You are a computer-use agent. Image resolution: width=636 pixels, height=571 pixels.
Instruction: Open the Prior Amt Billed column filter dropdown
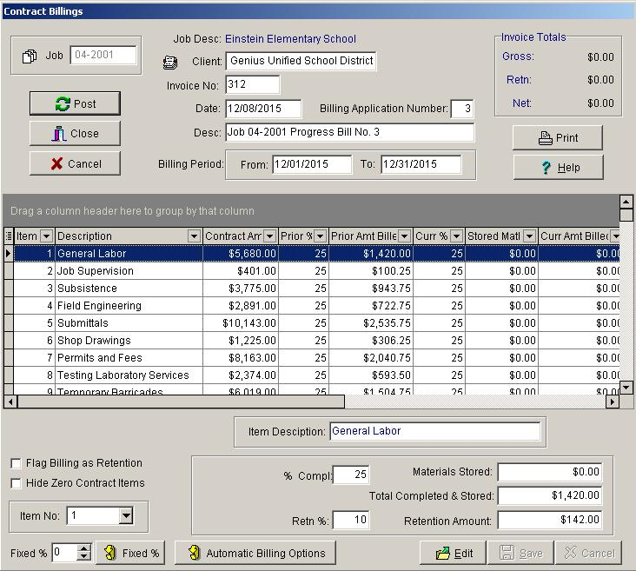pos(404,236)
